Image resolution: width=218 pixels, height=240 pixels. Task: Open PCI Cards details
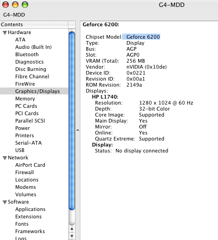pos(27,113)
